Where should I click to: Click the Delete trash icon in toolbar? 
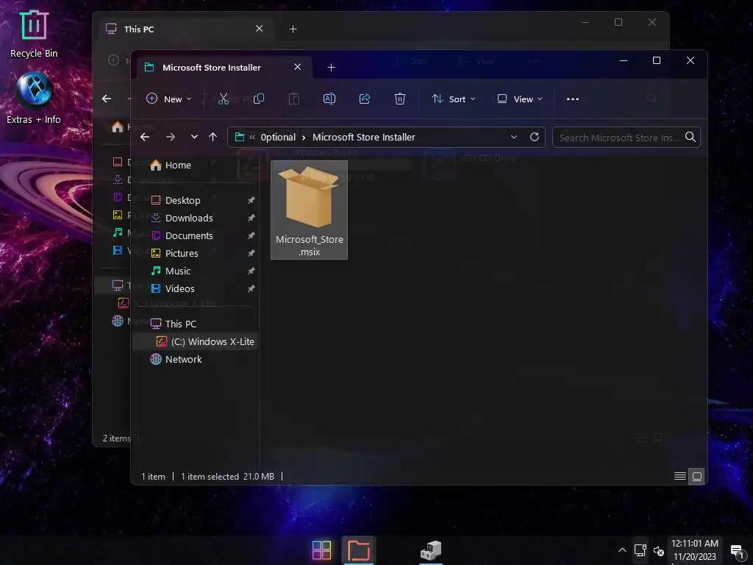point(399,99)
